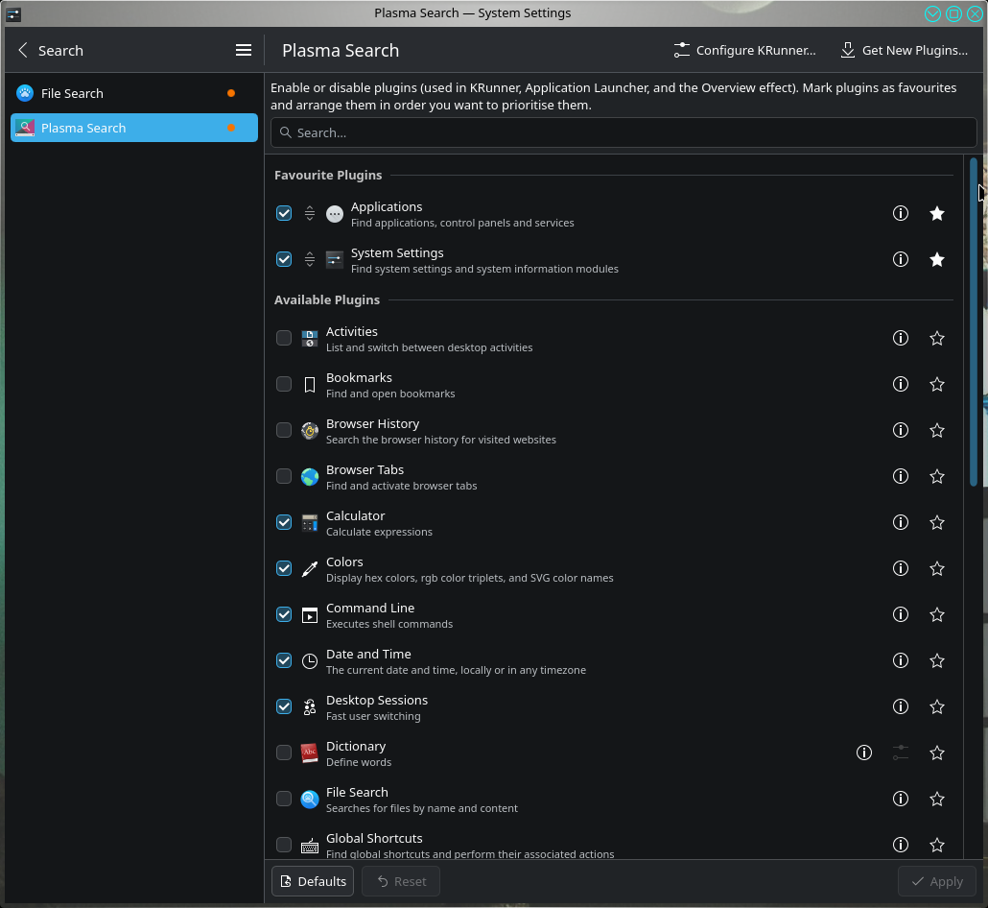This screenshot has width=988, height=908.
Task: Mark Calculator plugin as favourite
Action: pos(937,522)
